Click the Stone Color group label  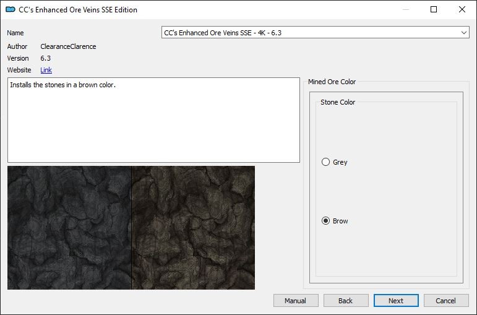click(x=338, y=102)
